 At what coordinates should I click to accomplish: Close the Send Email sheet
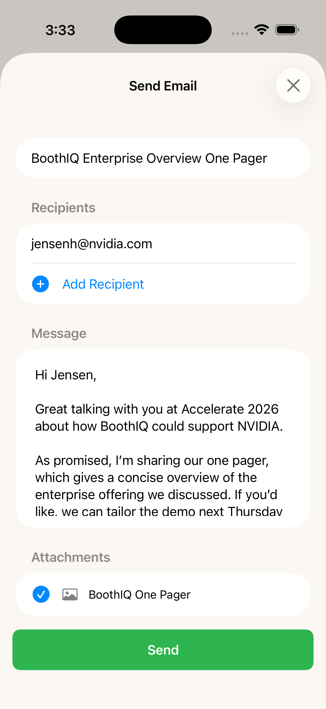coord(293,86)
